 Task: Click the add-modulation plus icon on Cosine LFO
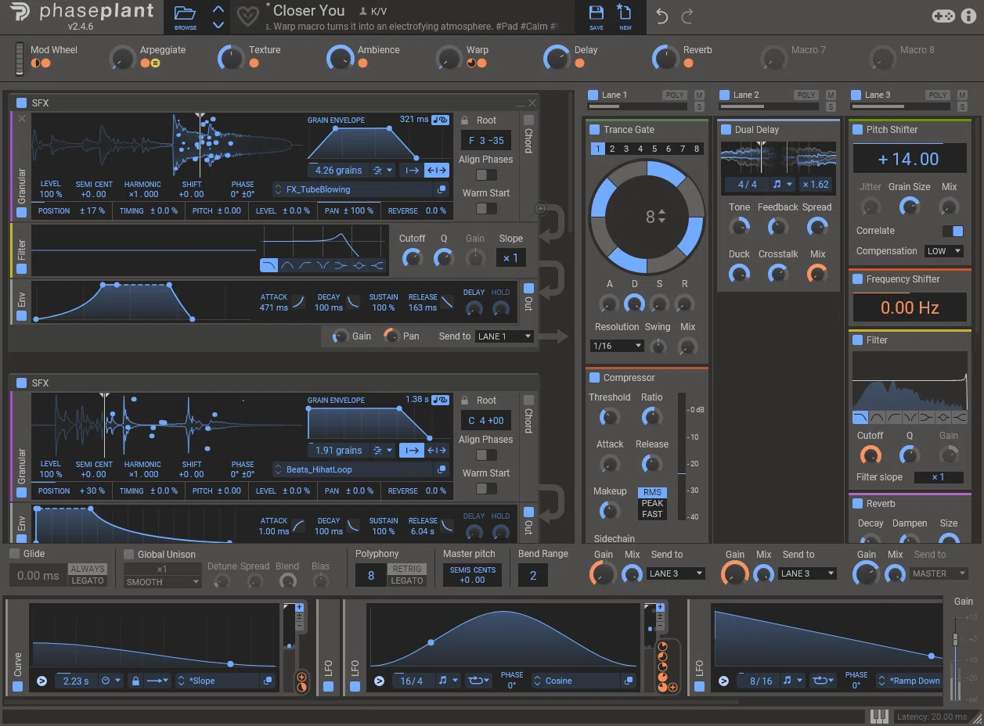point(672,687)
